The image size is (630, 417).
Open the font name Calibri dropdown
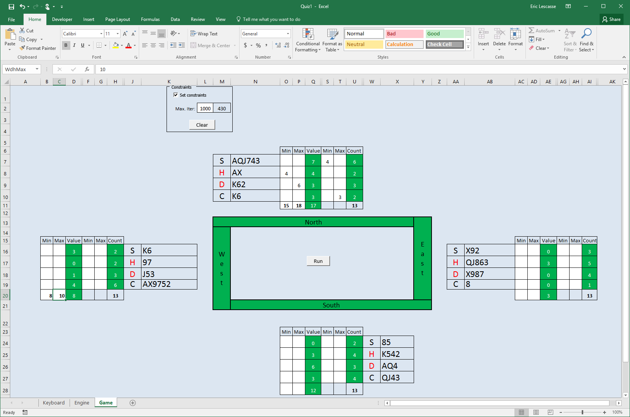click(101, 34)
